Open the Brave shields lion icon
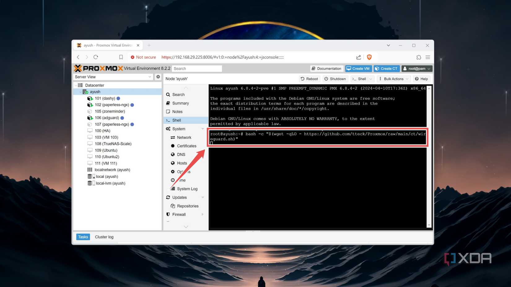Screen dimensions: 511x287 pyautogui.click(x=369, y=57)
